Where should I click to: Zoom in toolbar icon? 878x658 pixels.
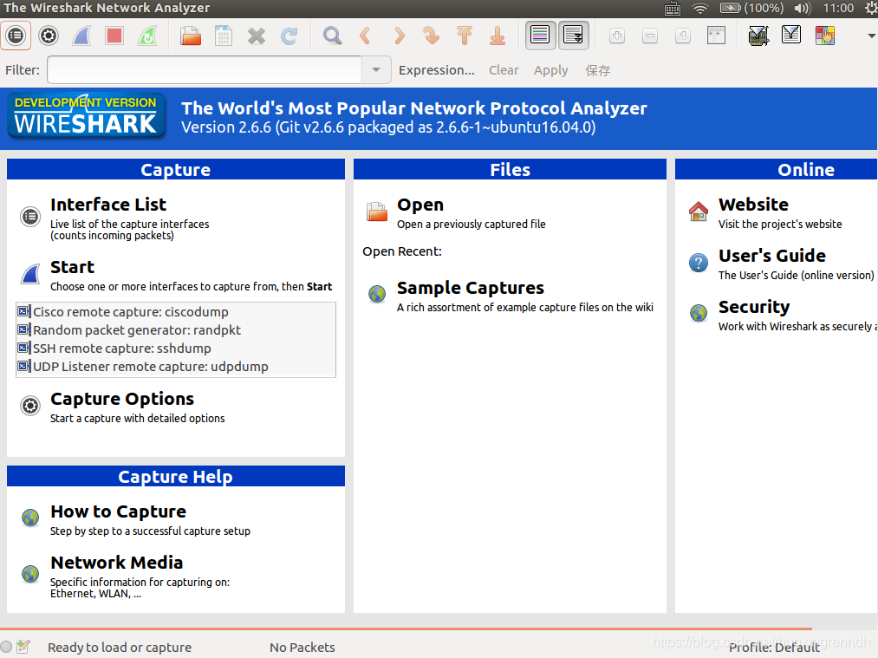(617, 36)
